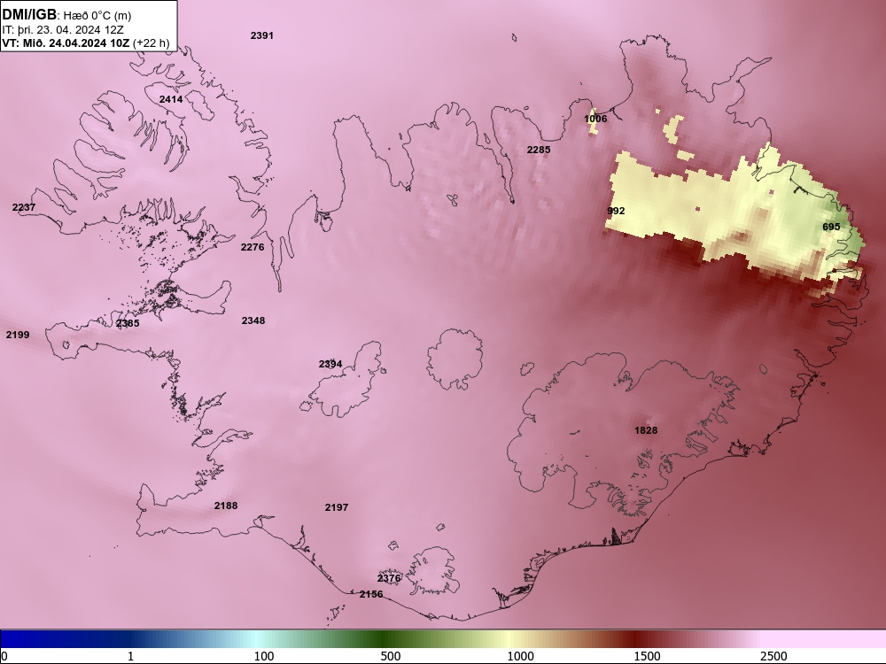Click the VT Mið. 24.04.2024 10Z line
Screen dimensions: 886x664
click(86, 42)
